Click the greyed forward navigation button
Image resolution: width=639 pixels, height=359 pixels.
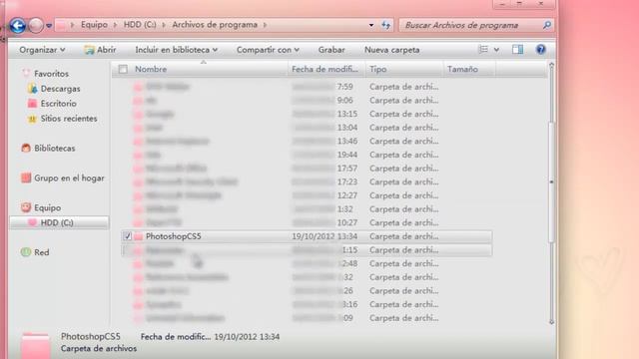(36, 25)
